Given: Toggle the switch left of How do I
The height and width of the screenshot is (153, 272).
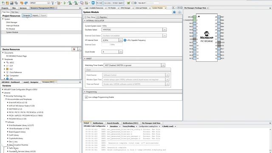Looking at the screenshot, I should click(134, 3).
